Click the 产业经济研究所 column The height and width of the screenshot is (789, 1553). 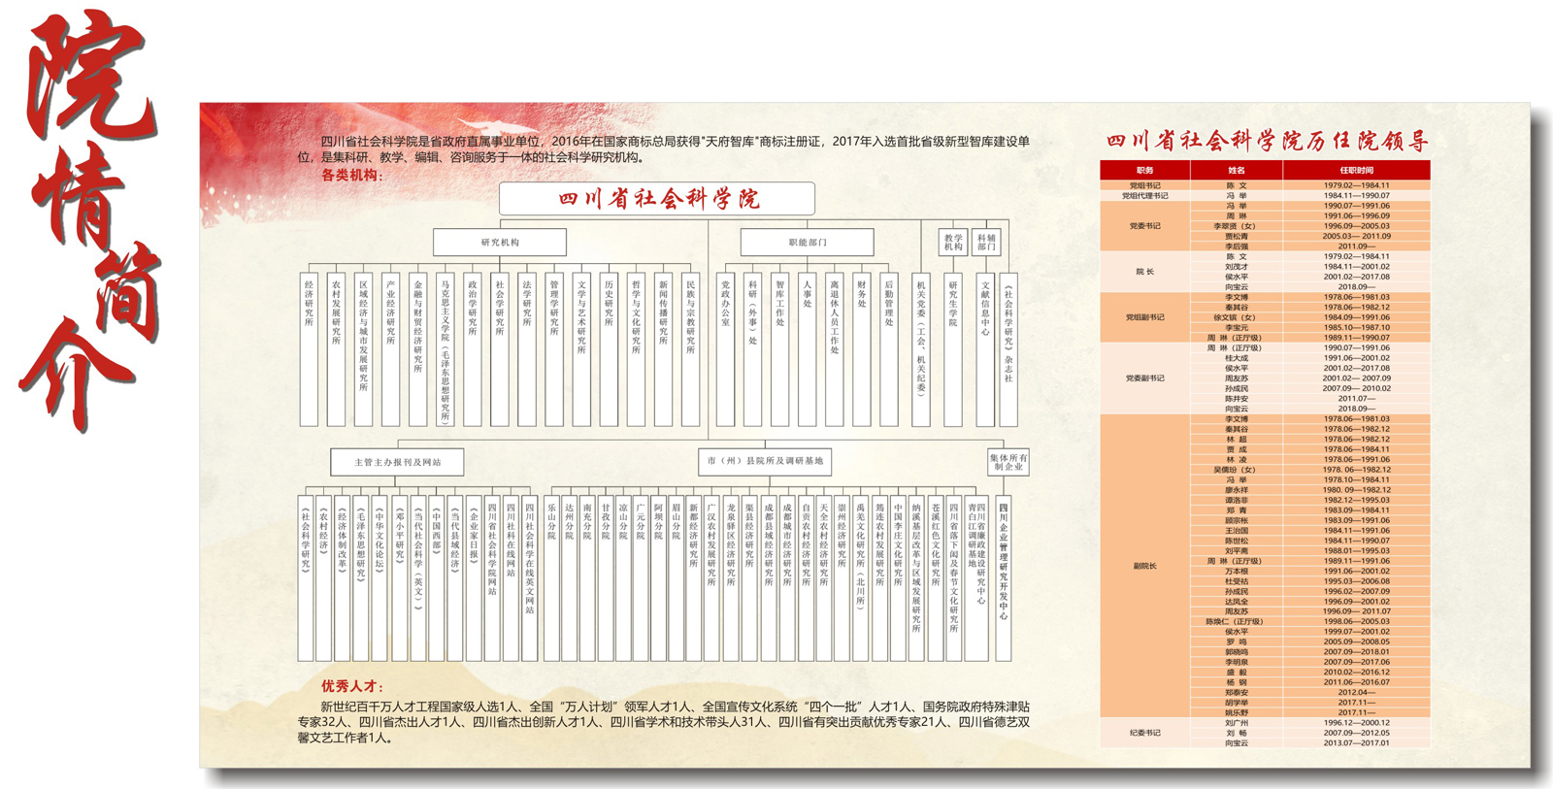click(x=390, y=348)
